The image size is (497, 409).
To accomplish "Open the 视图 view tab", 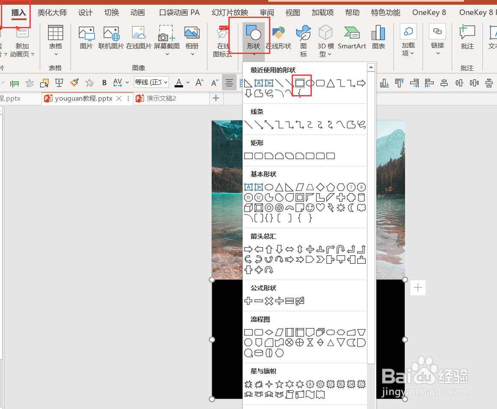I will 293,13.
